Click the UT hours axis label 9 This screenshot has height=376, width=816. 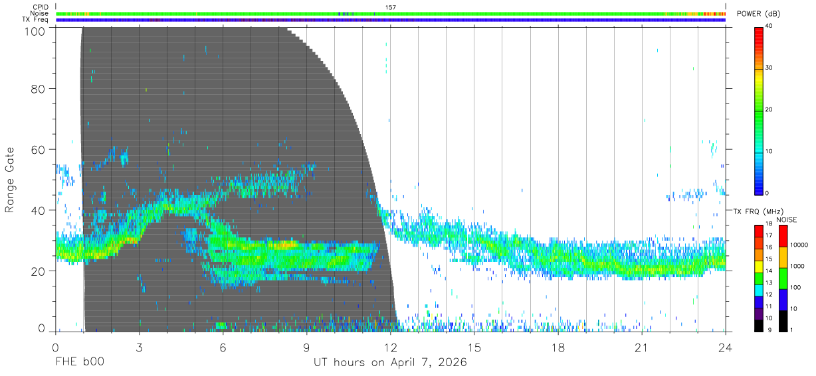click(x=307, y=347)
